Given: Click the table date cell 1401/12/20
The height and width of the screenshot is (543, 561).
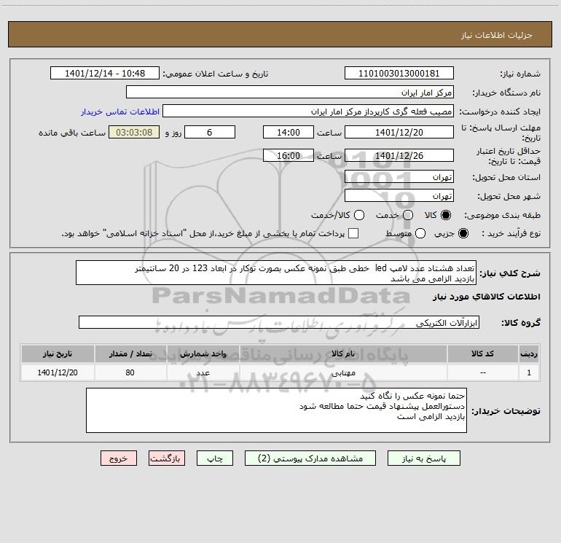Looking at the screenshot, I should coord(58,372).
